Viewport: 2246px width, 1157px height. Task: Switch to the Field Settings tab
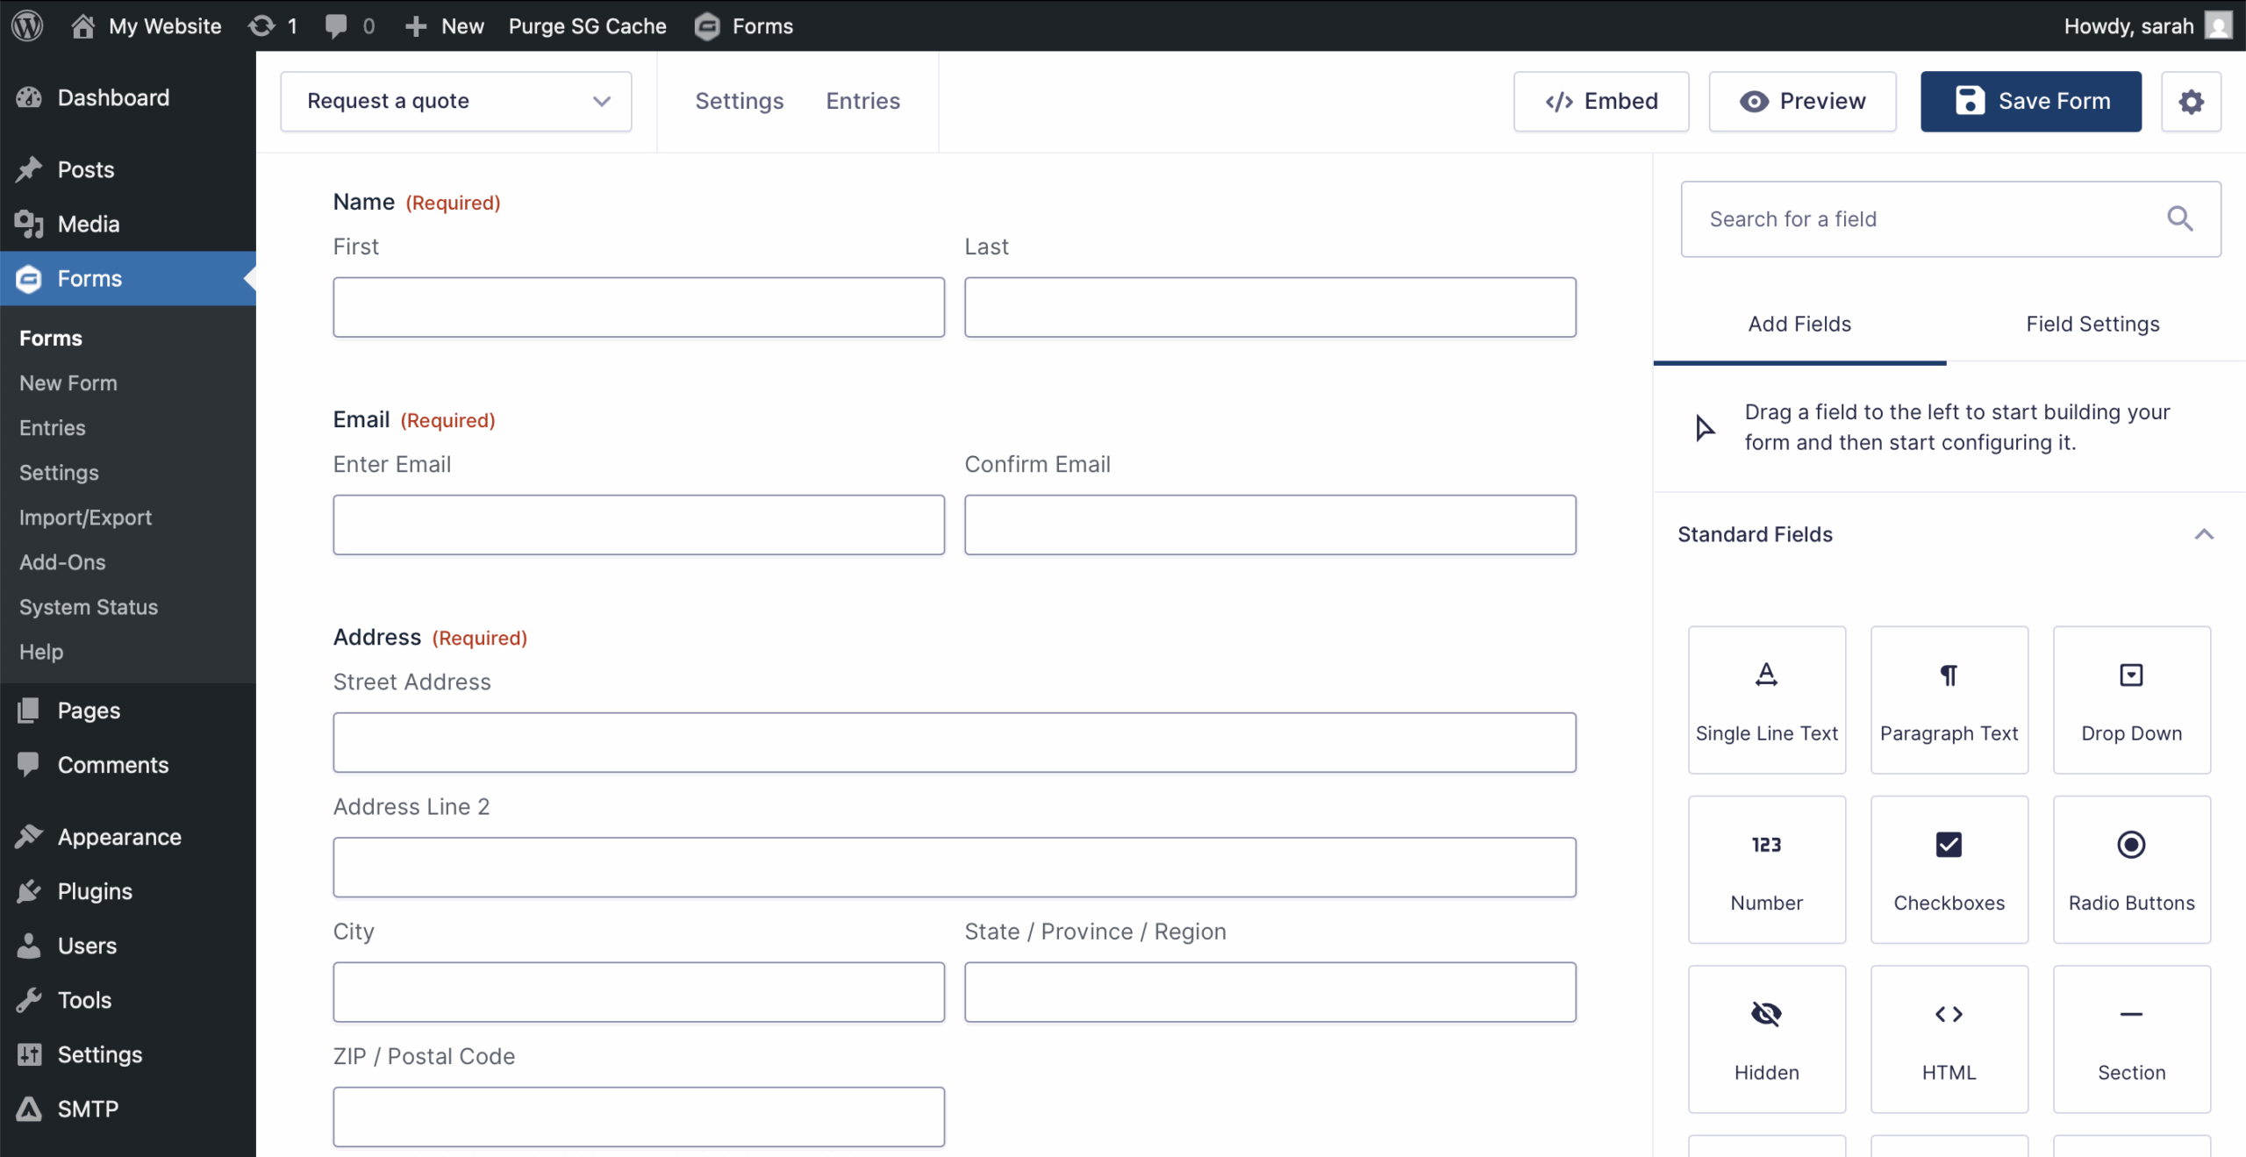[x=2092, y=324]
